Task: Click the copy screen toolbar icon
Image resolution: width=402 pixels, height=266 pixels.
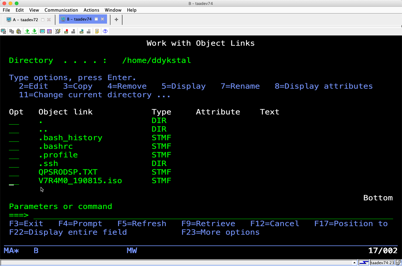Action: point(4,31)
